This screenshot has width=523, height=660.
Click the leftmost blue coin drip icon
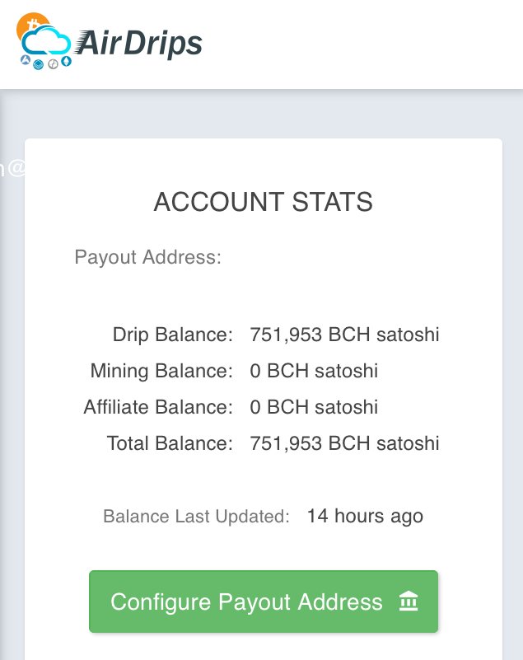point(26,60)
